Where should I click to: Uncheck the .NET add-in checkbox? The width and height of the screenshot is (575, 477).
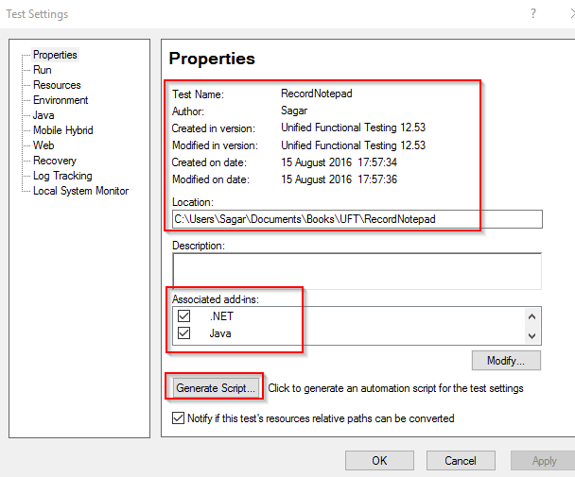183,315
